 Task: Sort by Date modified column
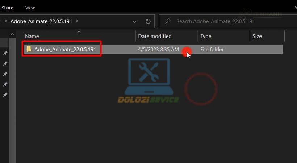pos(155,36)
